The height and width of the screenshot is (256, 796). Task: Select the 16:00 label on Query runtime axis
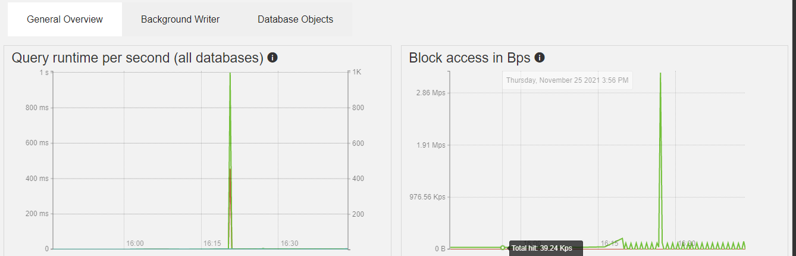[x=135, y=243]
